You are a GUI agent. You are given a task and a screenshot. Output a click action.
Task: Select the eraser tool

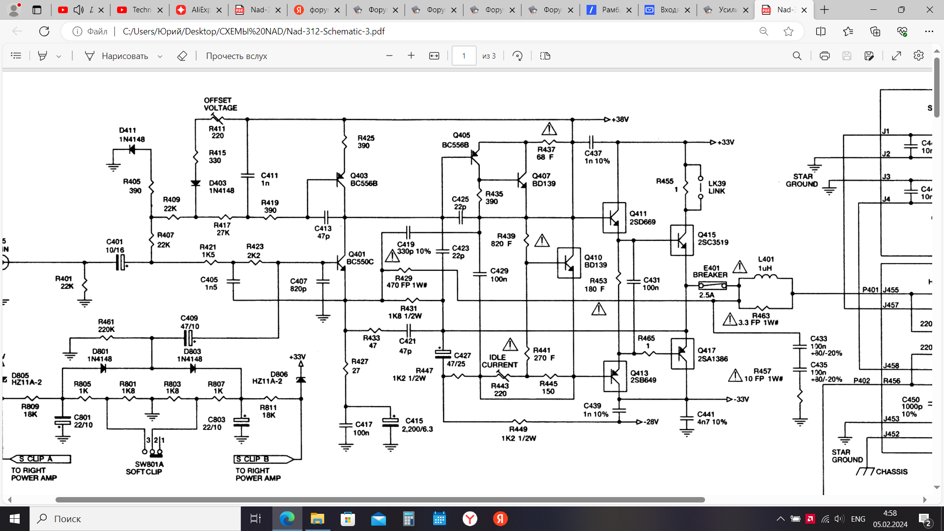pyautogui.click(x=182, y=56)
